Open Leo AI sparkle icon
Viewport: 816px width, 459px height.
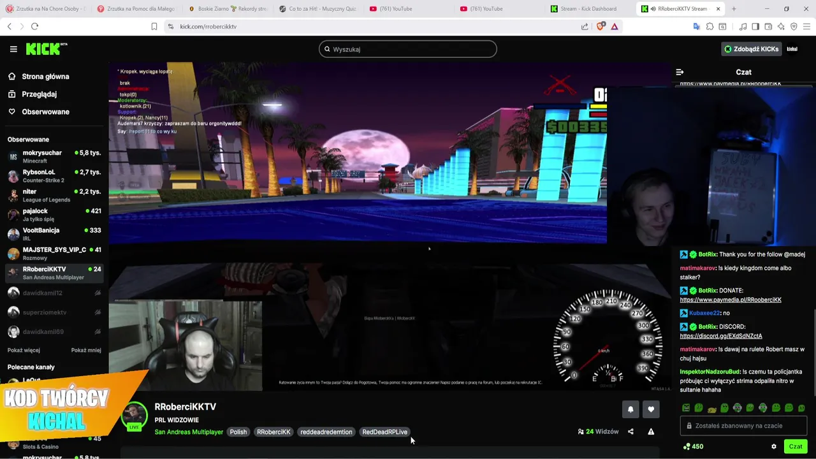(x=781, y=26)
